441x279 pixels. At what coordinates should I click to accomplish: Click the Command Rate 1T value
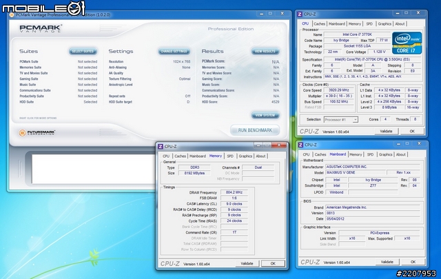234,232
